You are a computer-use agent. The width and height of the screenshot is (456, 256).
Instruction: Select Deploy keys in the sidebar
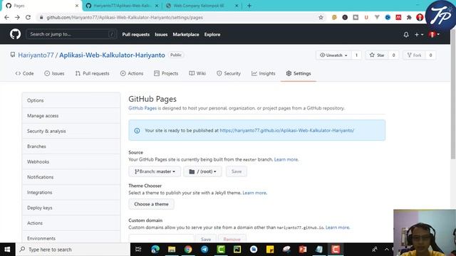tap(71, 208)
